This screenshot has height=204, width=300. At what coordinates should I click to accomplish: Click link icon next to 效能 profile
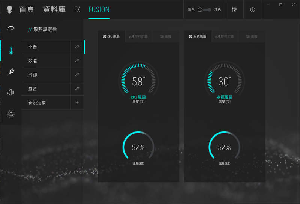click(77, 61)
